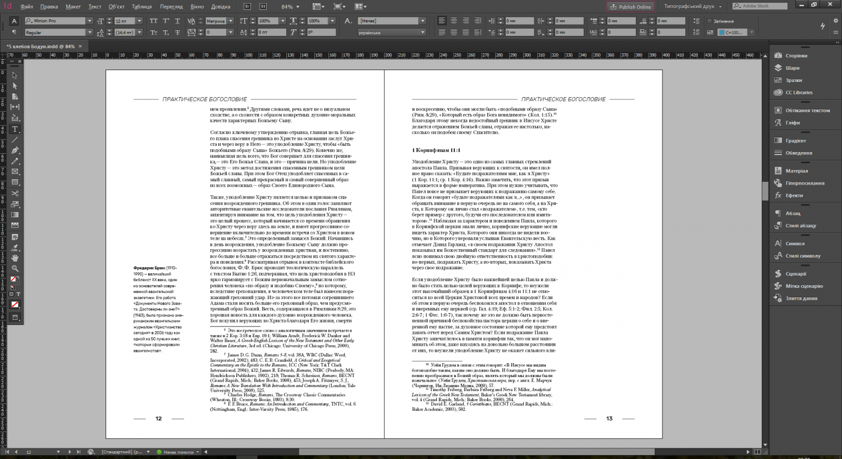Toggle align left paragraph alignment

[x=442, y=21]
